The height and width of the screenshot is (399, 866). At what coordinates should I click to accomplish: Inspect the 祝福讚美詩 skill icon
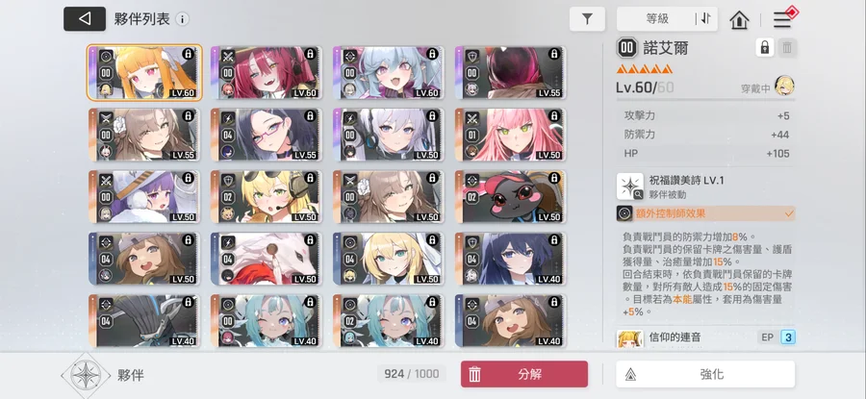click(630, 186)
